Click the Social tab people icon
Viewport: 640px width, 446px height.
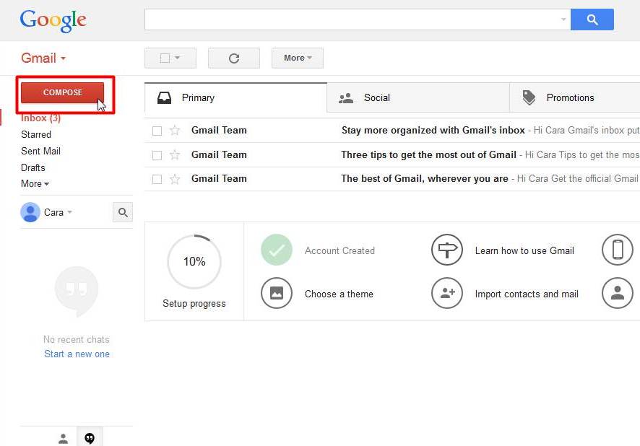(346, 98)
